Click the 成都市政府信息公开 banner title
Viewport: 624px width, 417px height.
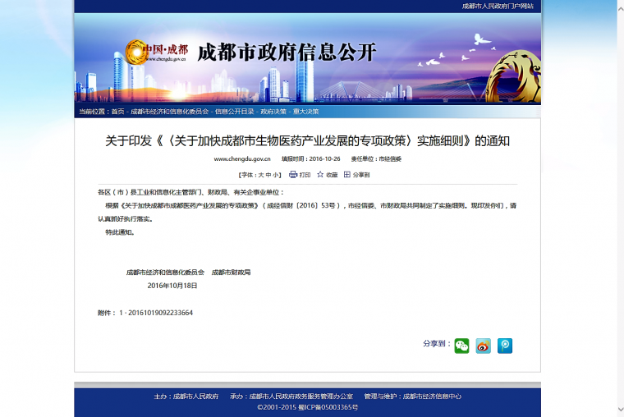287,53
